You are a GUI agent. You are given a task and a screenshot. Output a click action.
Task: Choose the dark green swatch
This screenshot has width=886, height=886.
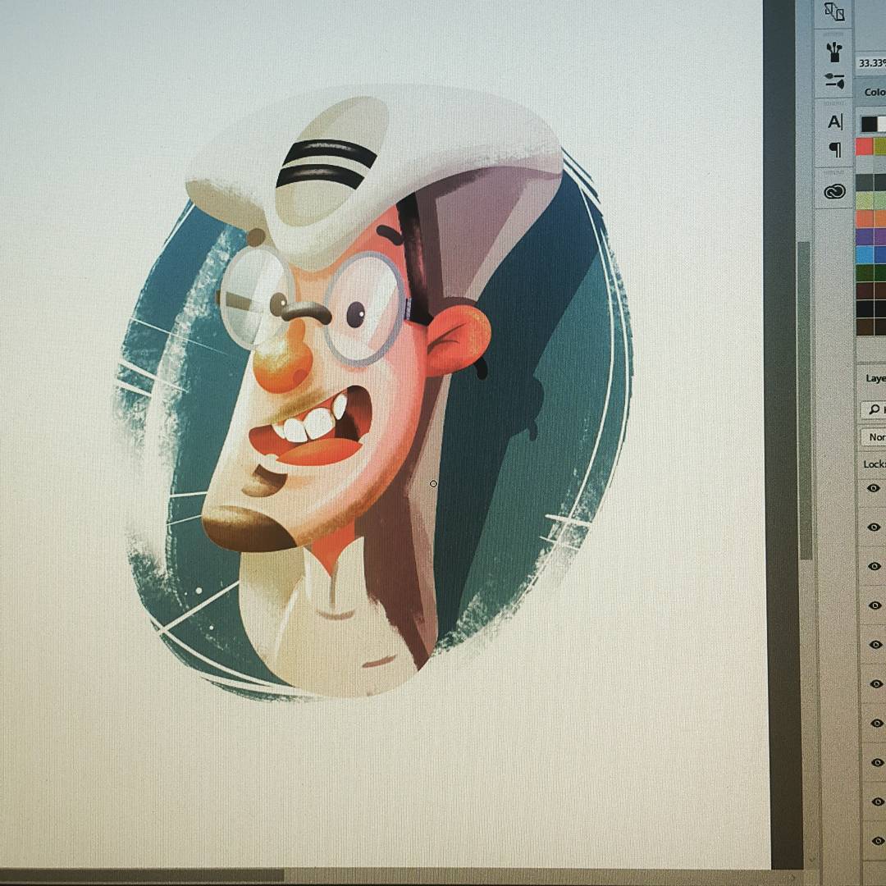[x=865, y=273]
